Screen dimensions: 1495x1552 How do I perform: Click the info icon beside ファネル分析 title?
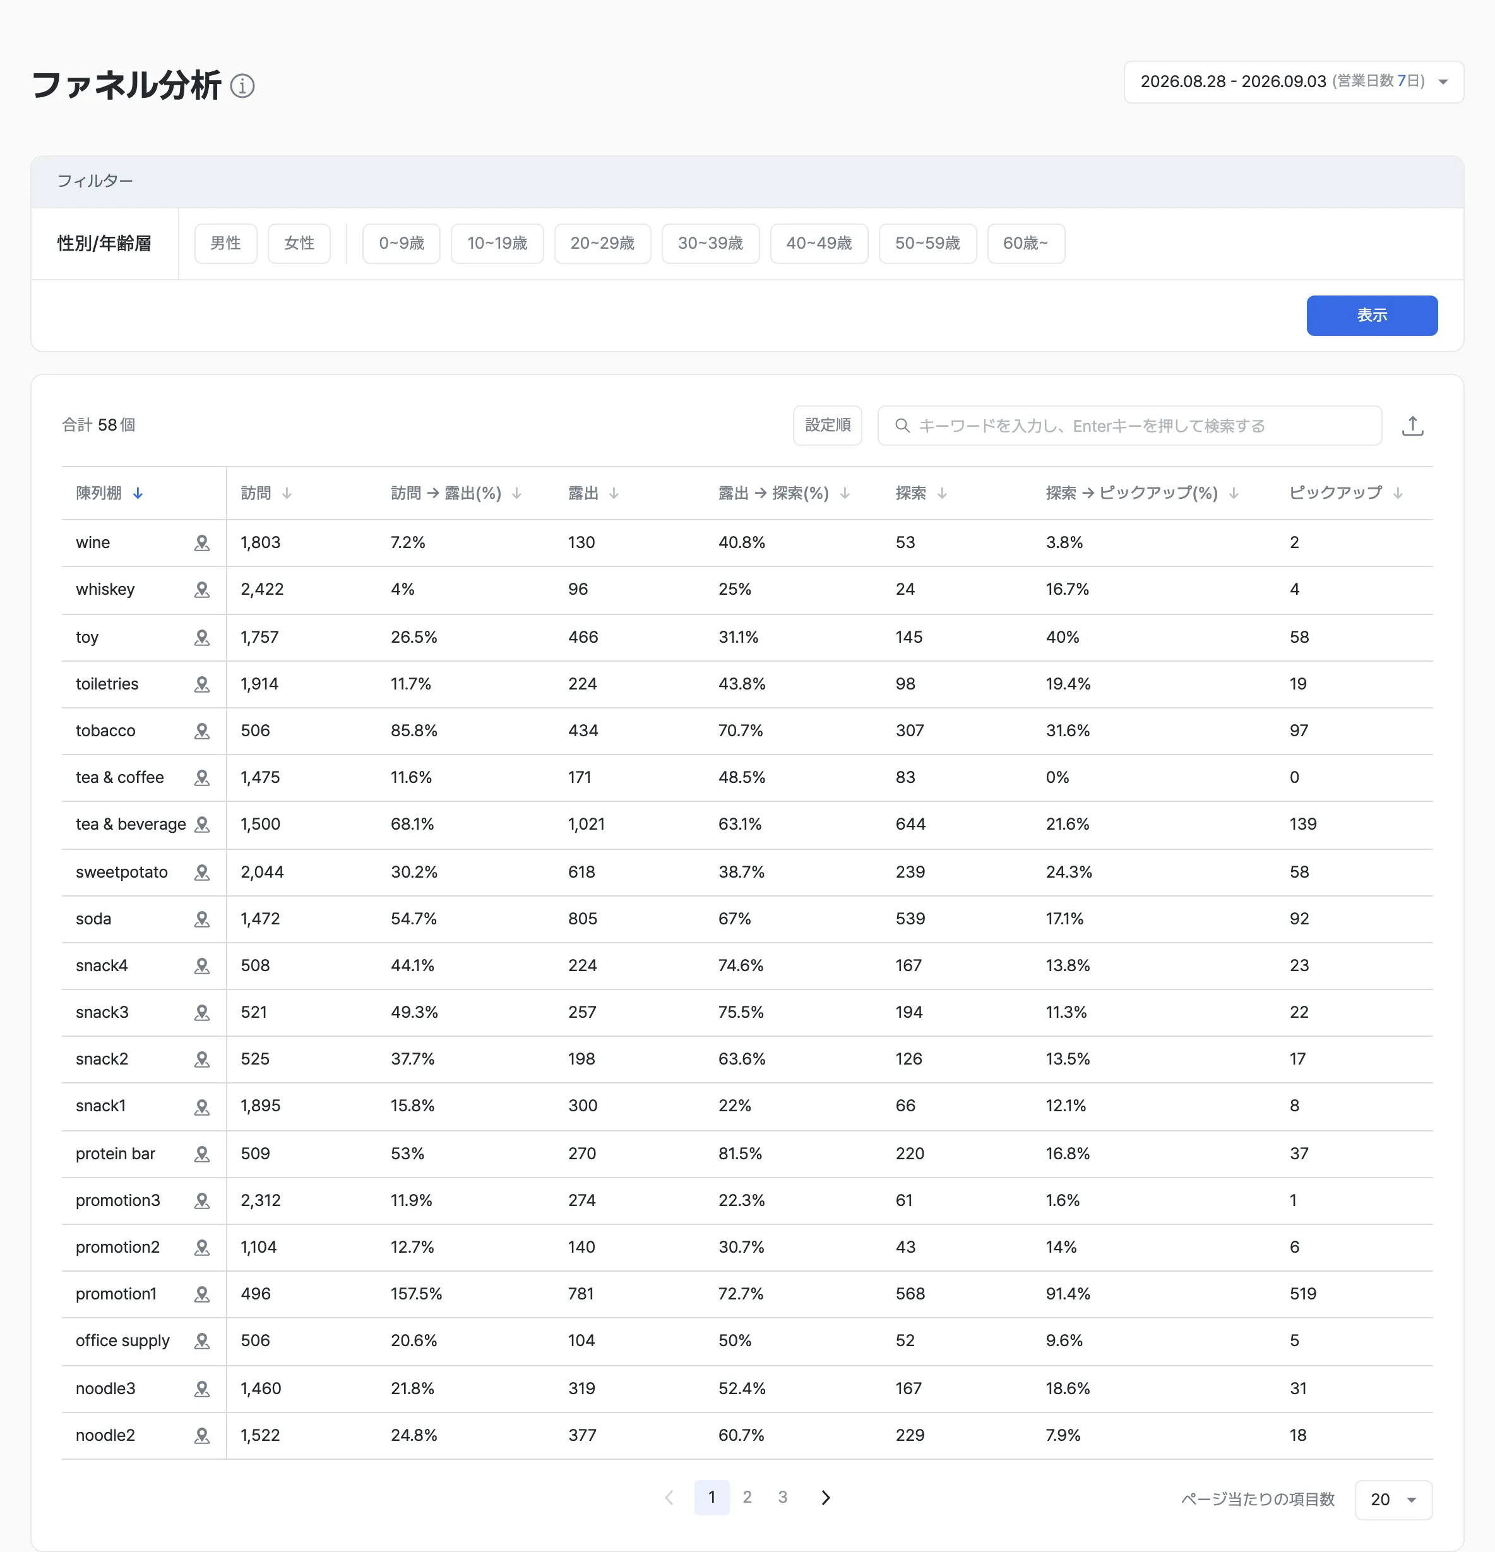click(242, 85)
